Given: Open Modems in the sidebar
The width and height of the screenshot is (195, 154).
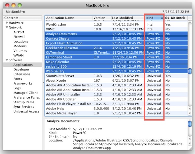Looking at the screenshot, I should tap(20, 46).
